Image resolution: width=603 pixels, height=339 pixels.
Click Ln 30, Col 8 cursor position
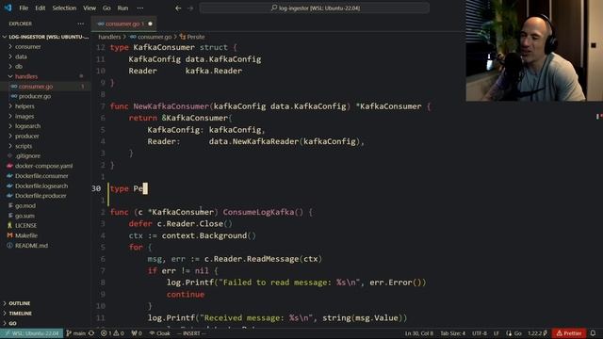[418, 333]
